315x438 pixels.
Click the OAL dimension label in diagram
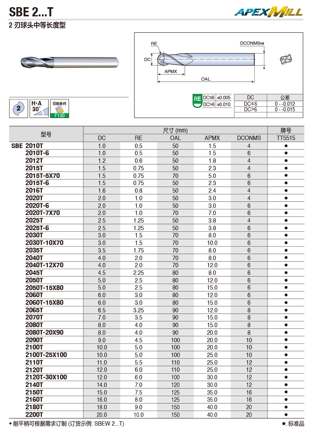(x=205, y=79)
